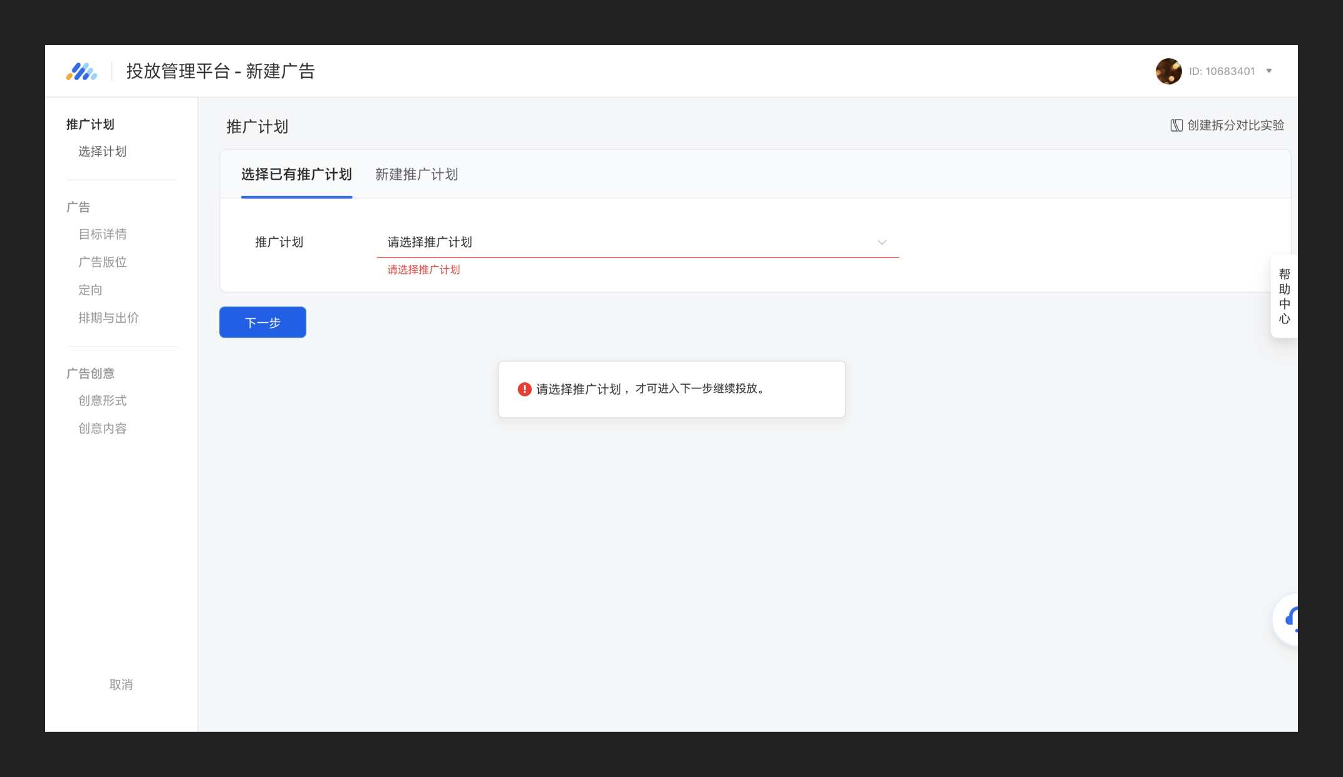The height and width of the screenshot is (777, 1343).
Task: Navigate to 排期与出价 sidebar item
Action: 108,318
